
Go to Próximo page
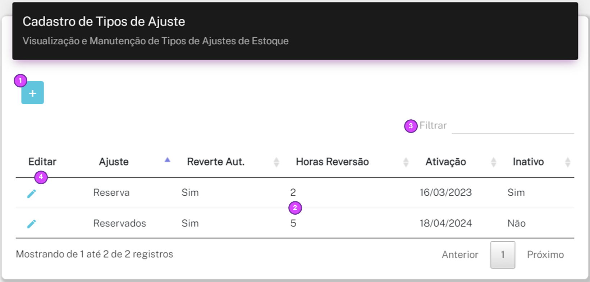[545, 255]
